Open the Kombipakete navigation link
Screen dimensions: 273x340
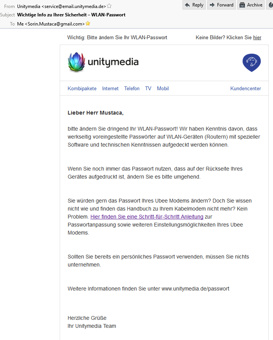[82, 88]
